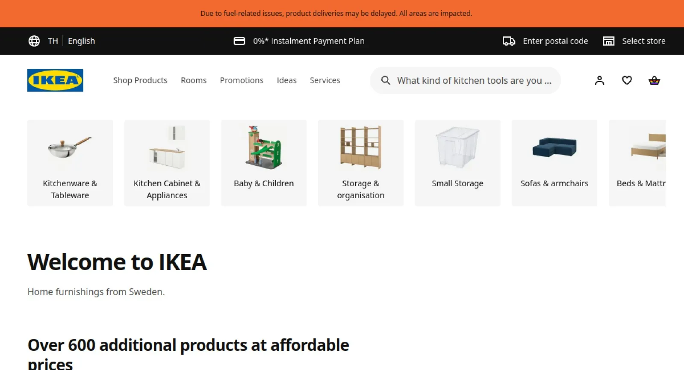Select the Promotions menu item
The image size is (684, 370).
point(242,80)
